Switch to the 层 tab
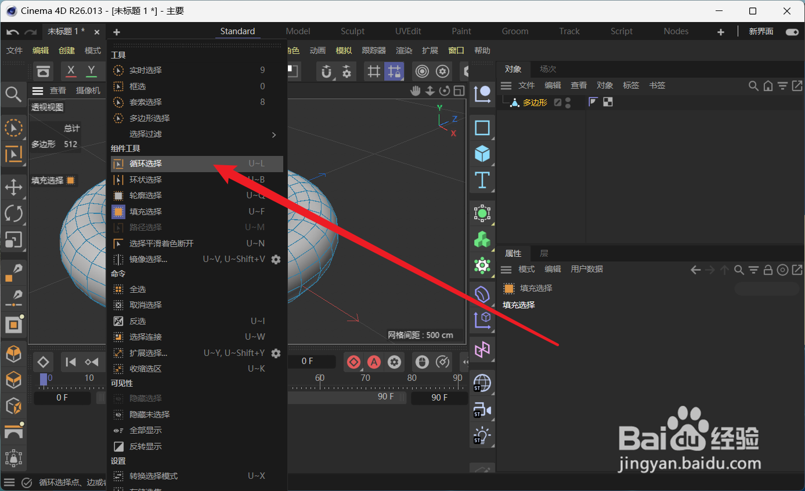This screenshot has width=805, height=491. point(544,253)
